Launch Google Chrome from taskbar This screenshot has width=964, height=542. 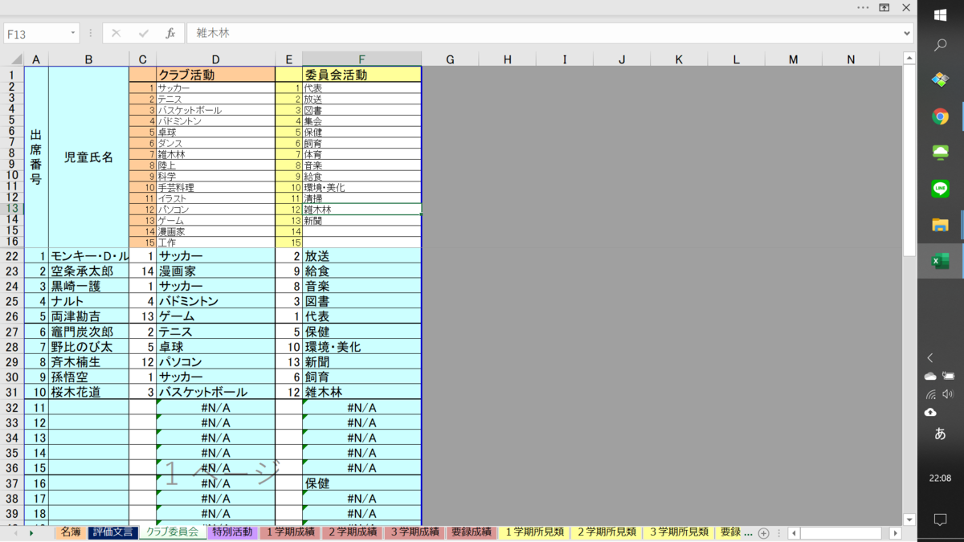(x=940, y=117)
